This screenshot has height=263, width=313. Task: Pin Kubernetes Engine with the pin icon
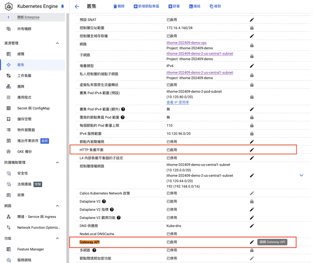[x=62, y=7]
